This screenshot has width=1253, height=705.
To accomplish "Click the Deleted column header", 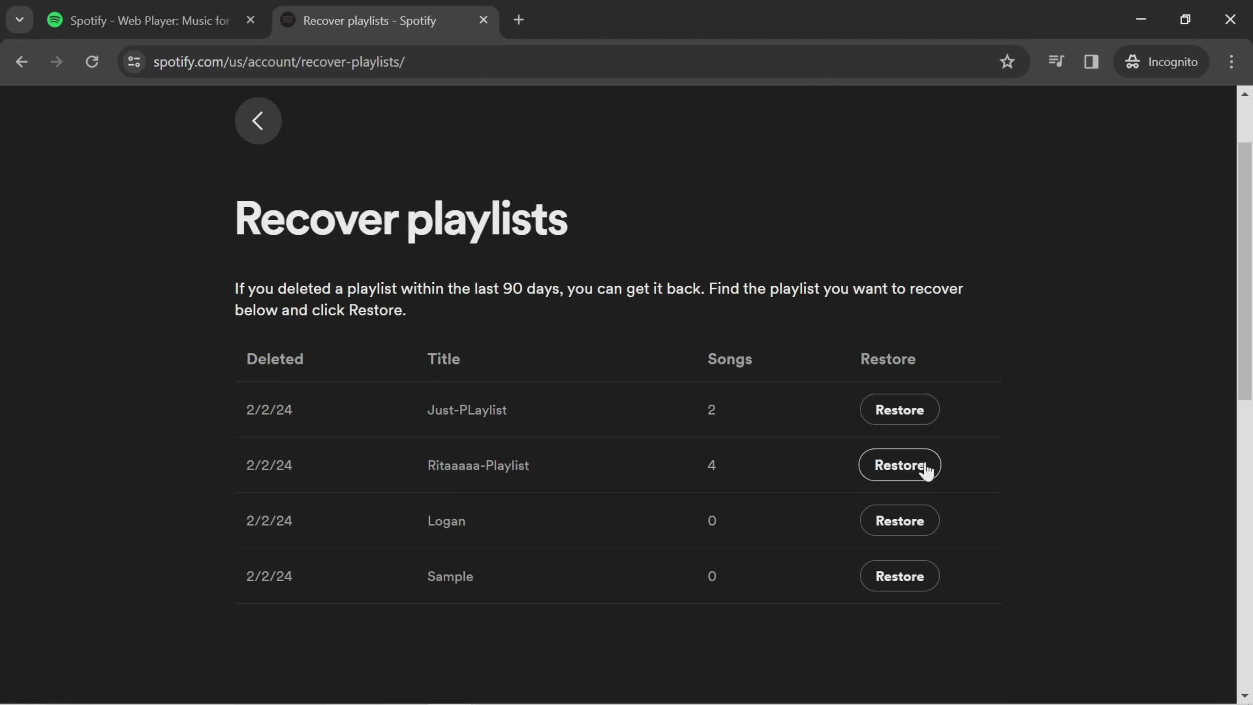I will coord(275,359).
